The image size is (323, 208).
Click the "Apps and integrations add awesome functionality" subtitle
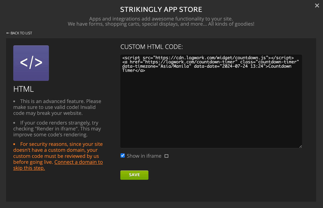point(161,19)
